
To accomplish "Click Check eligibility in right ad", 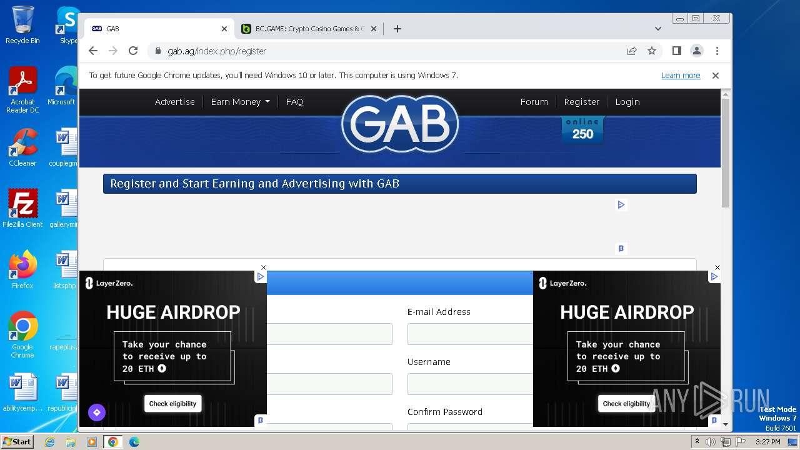I will [x=626, y=404].
